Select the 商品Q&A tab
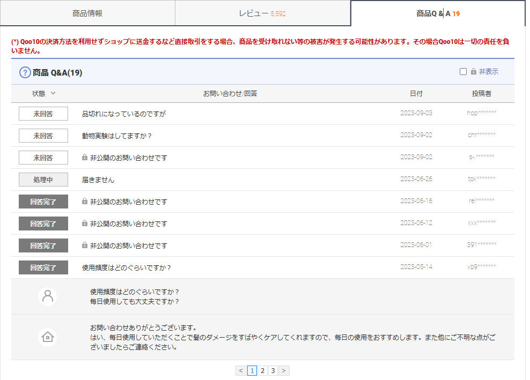The height and width of the screenshot is (380, 530). pos(438,13)
